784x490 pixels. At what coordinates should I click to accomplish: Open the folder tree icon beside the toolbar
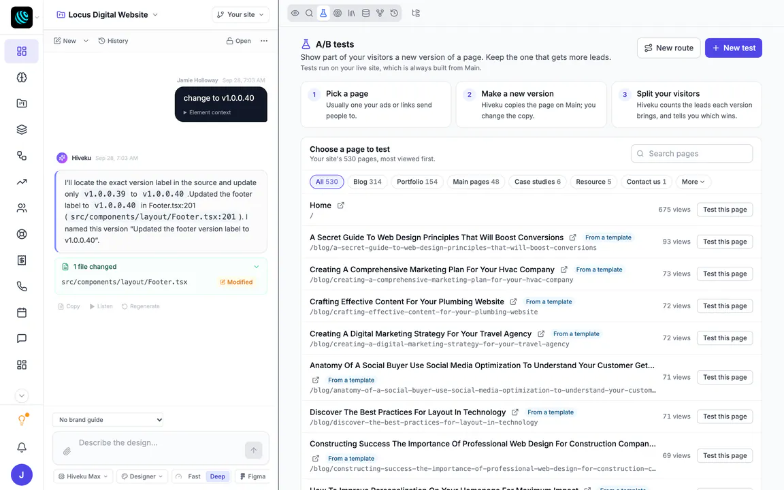(416, 14)
